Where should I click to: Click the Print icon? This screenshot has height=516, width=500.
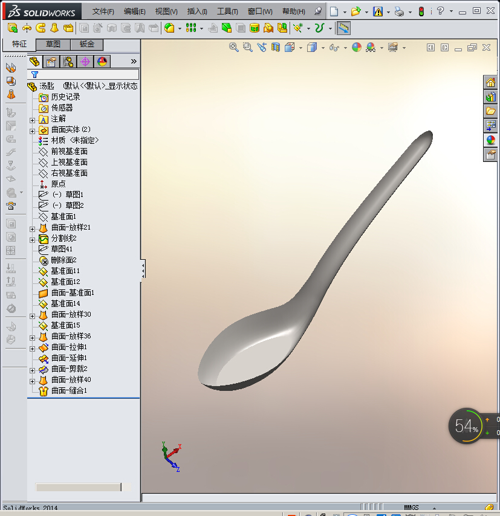(399, 12)
